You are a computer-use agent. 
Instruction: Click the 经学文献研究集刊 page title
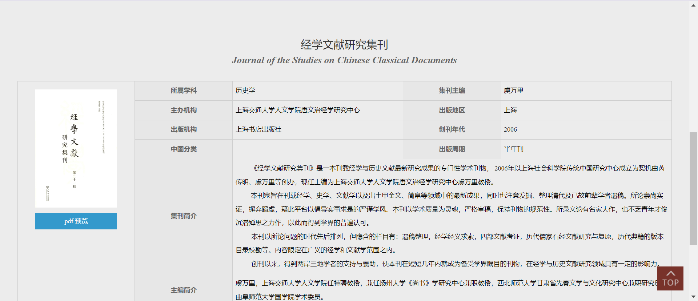click(x=344, y=45)
